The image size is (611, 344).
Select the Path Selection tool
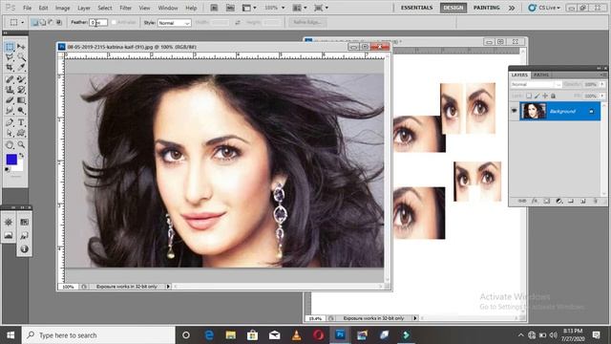10,133
